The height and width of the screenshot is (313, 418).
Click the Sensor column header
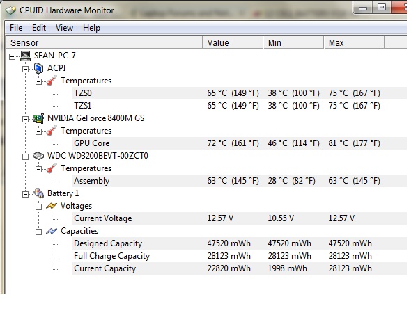tap(104, 43)
